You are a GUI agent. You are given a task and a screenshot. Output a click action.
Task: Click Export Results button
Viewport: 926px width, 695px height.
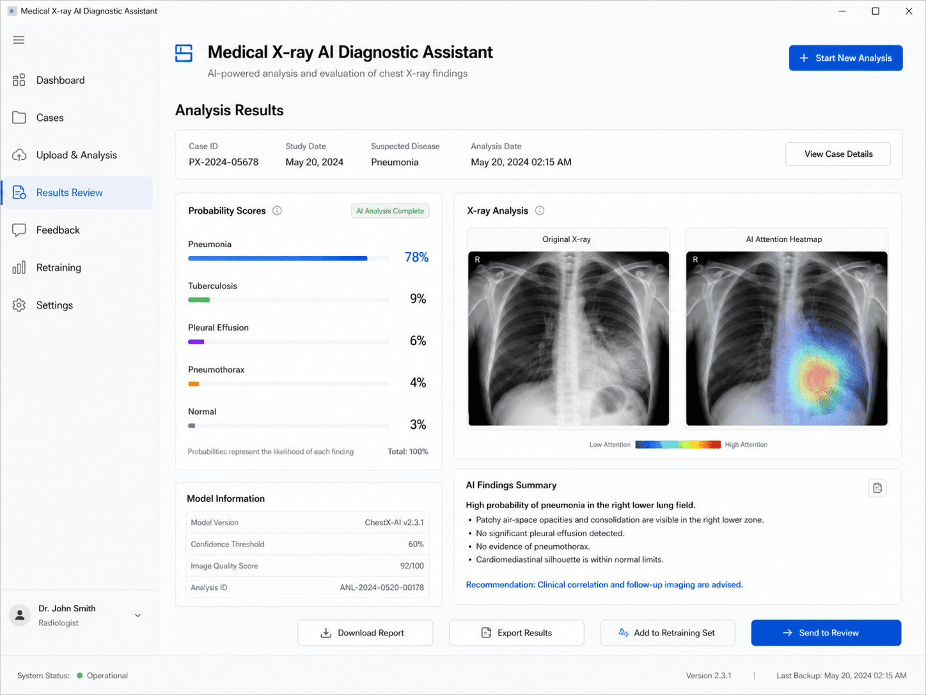pos(517,633)
